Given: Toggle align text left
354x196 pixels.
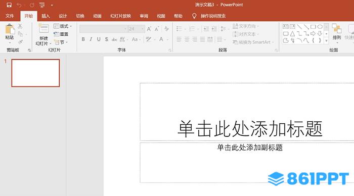Looking at the screenshot, I should [x=179, y=39].
